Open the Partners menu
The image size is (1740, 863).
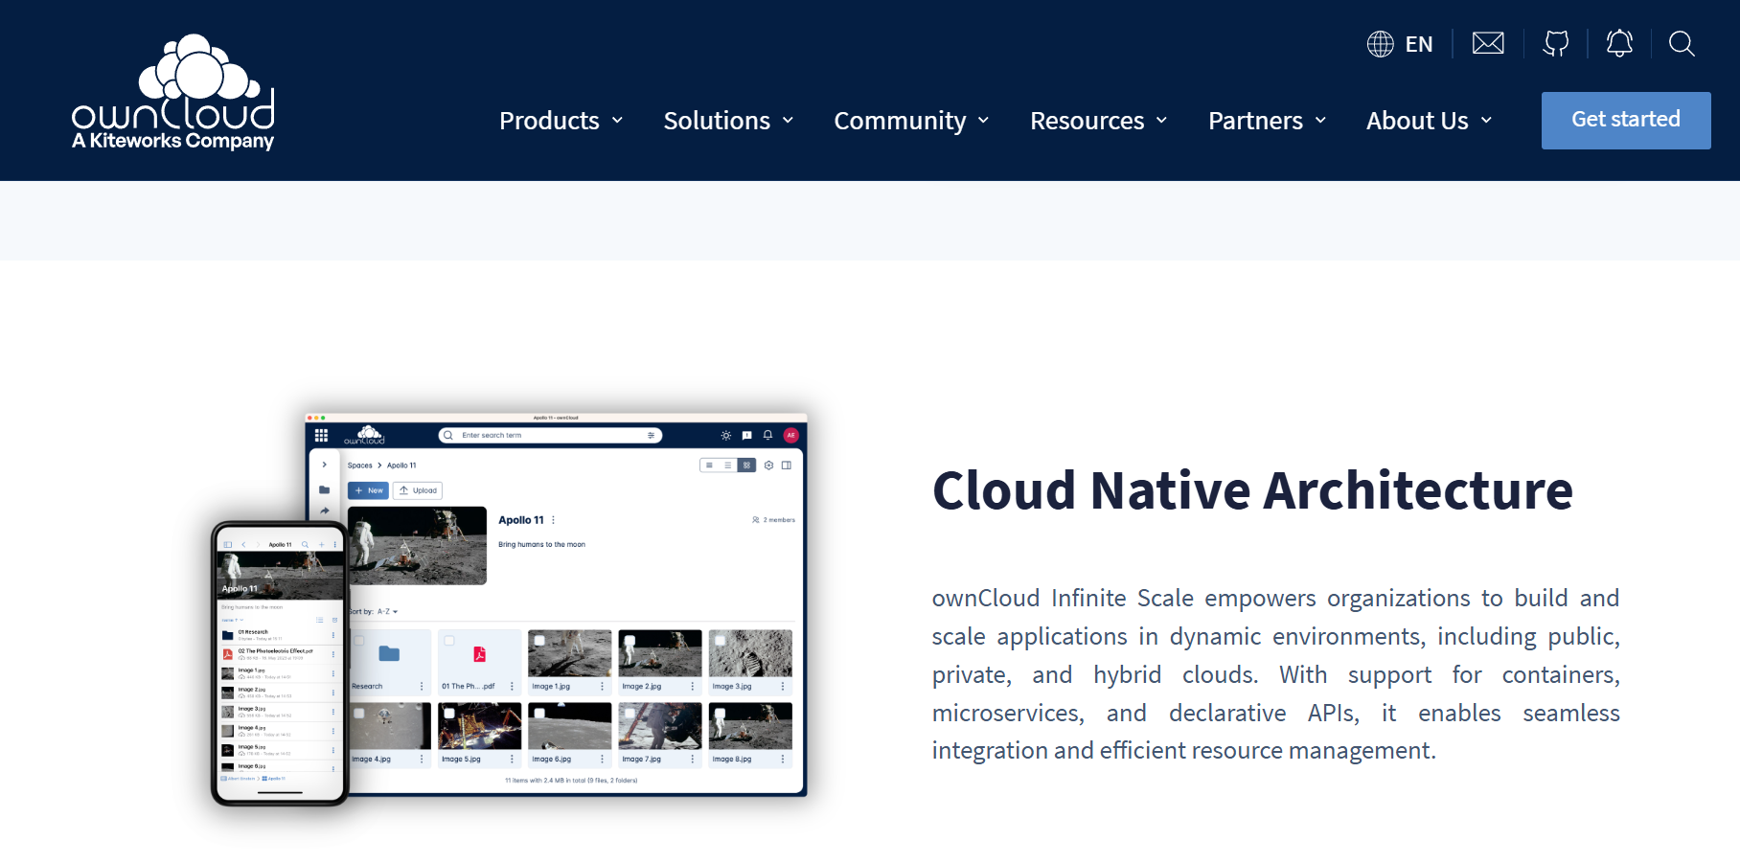[1267, 121]
